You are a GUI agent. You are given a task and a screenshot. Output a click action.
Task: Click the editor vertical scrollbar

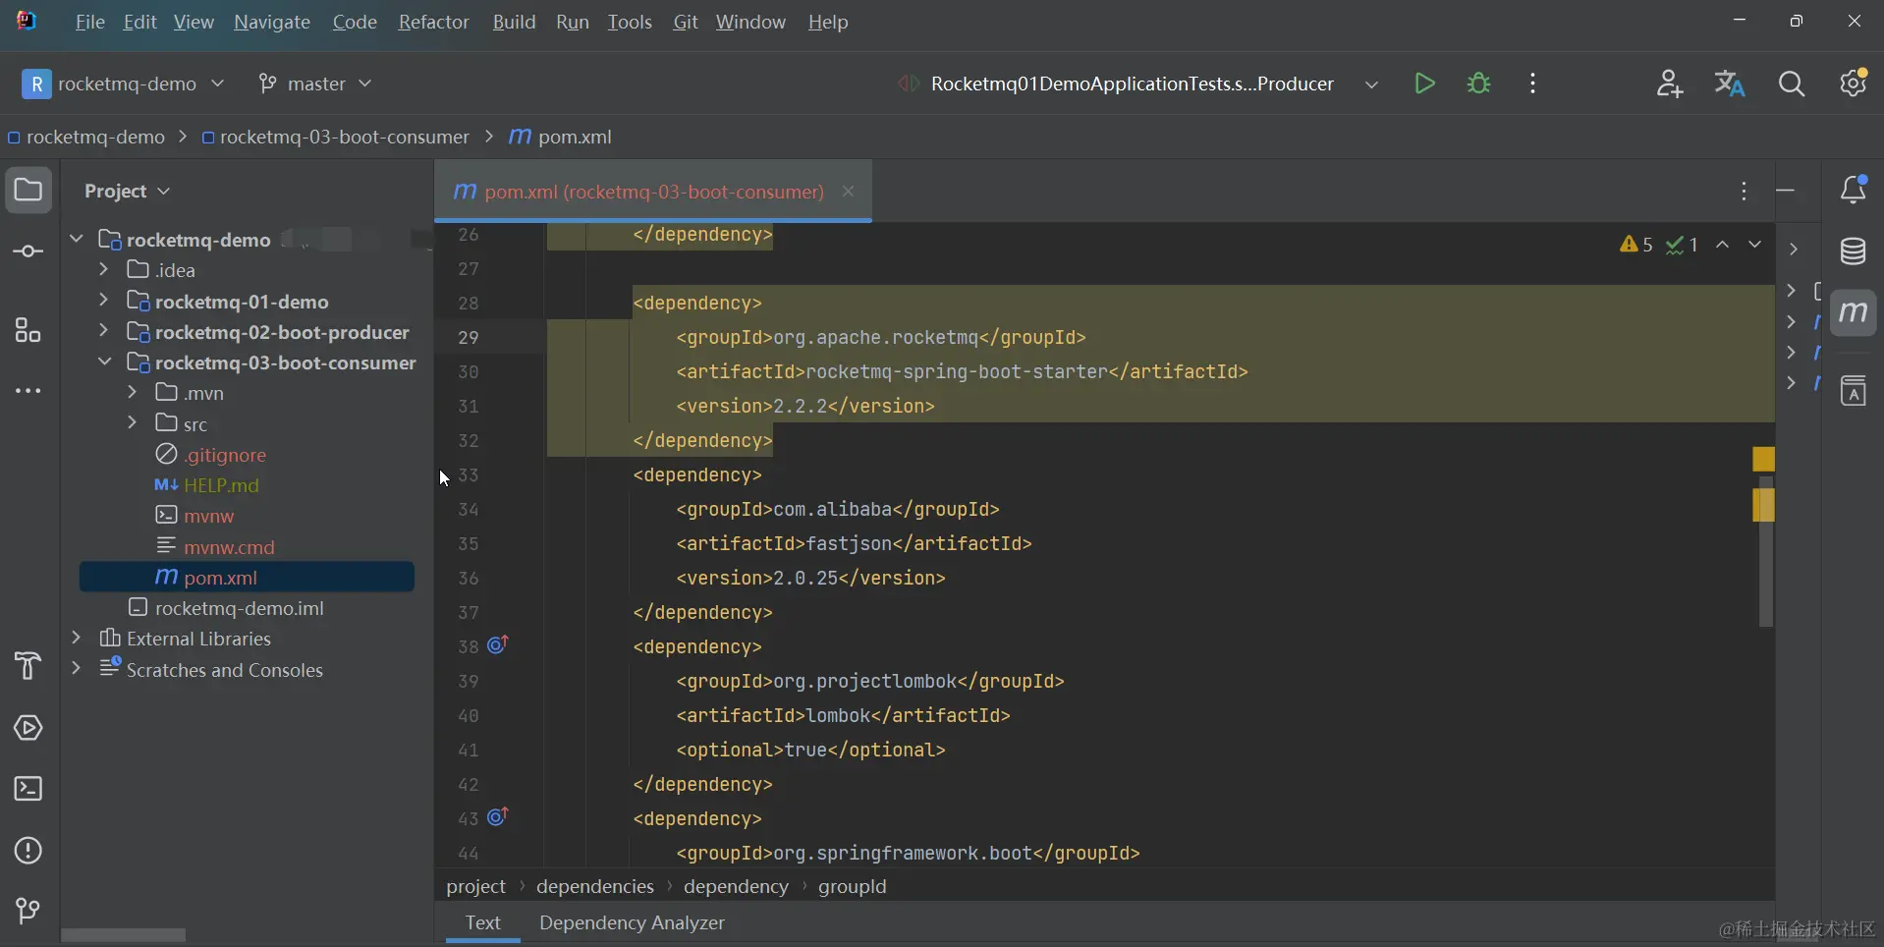coord(1765,550)
